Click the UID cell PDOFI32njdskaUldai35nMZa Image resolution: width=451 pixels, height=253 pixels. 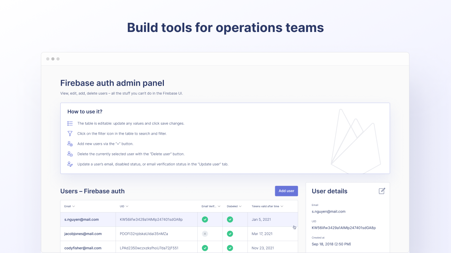click(156, 234)
